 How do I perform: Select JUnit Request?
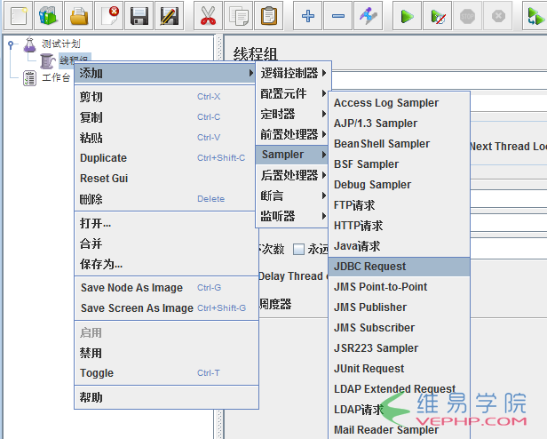tap(399, 369)
